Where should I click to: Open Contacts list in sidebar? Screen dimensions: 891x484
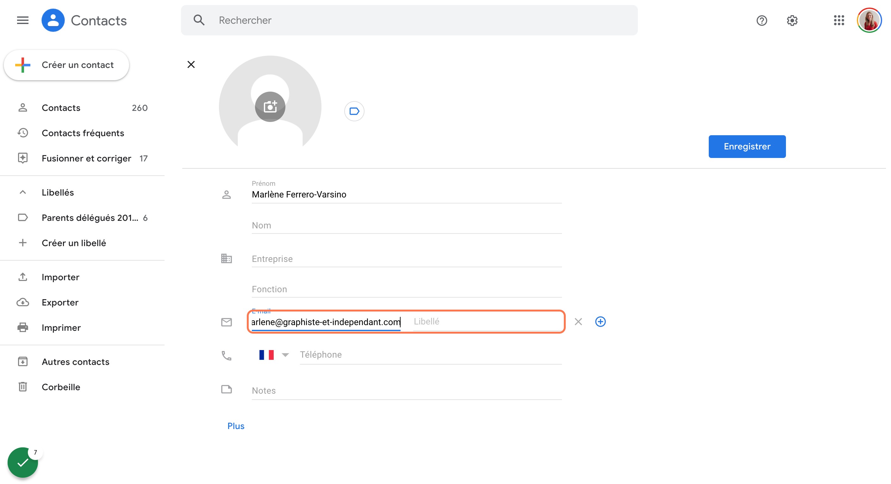pyautogui.click(x=82, y=108)
